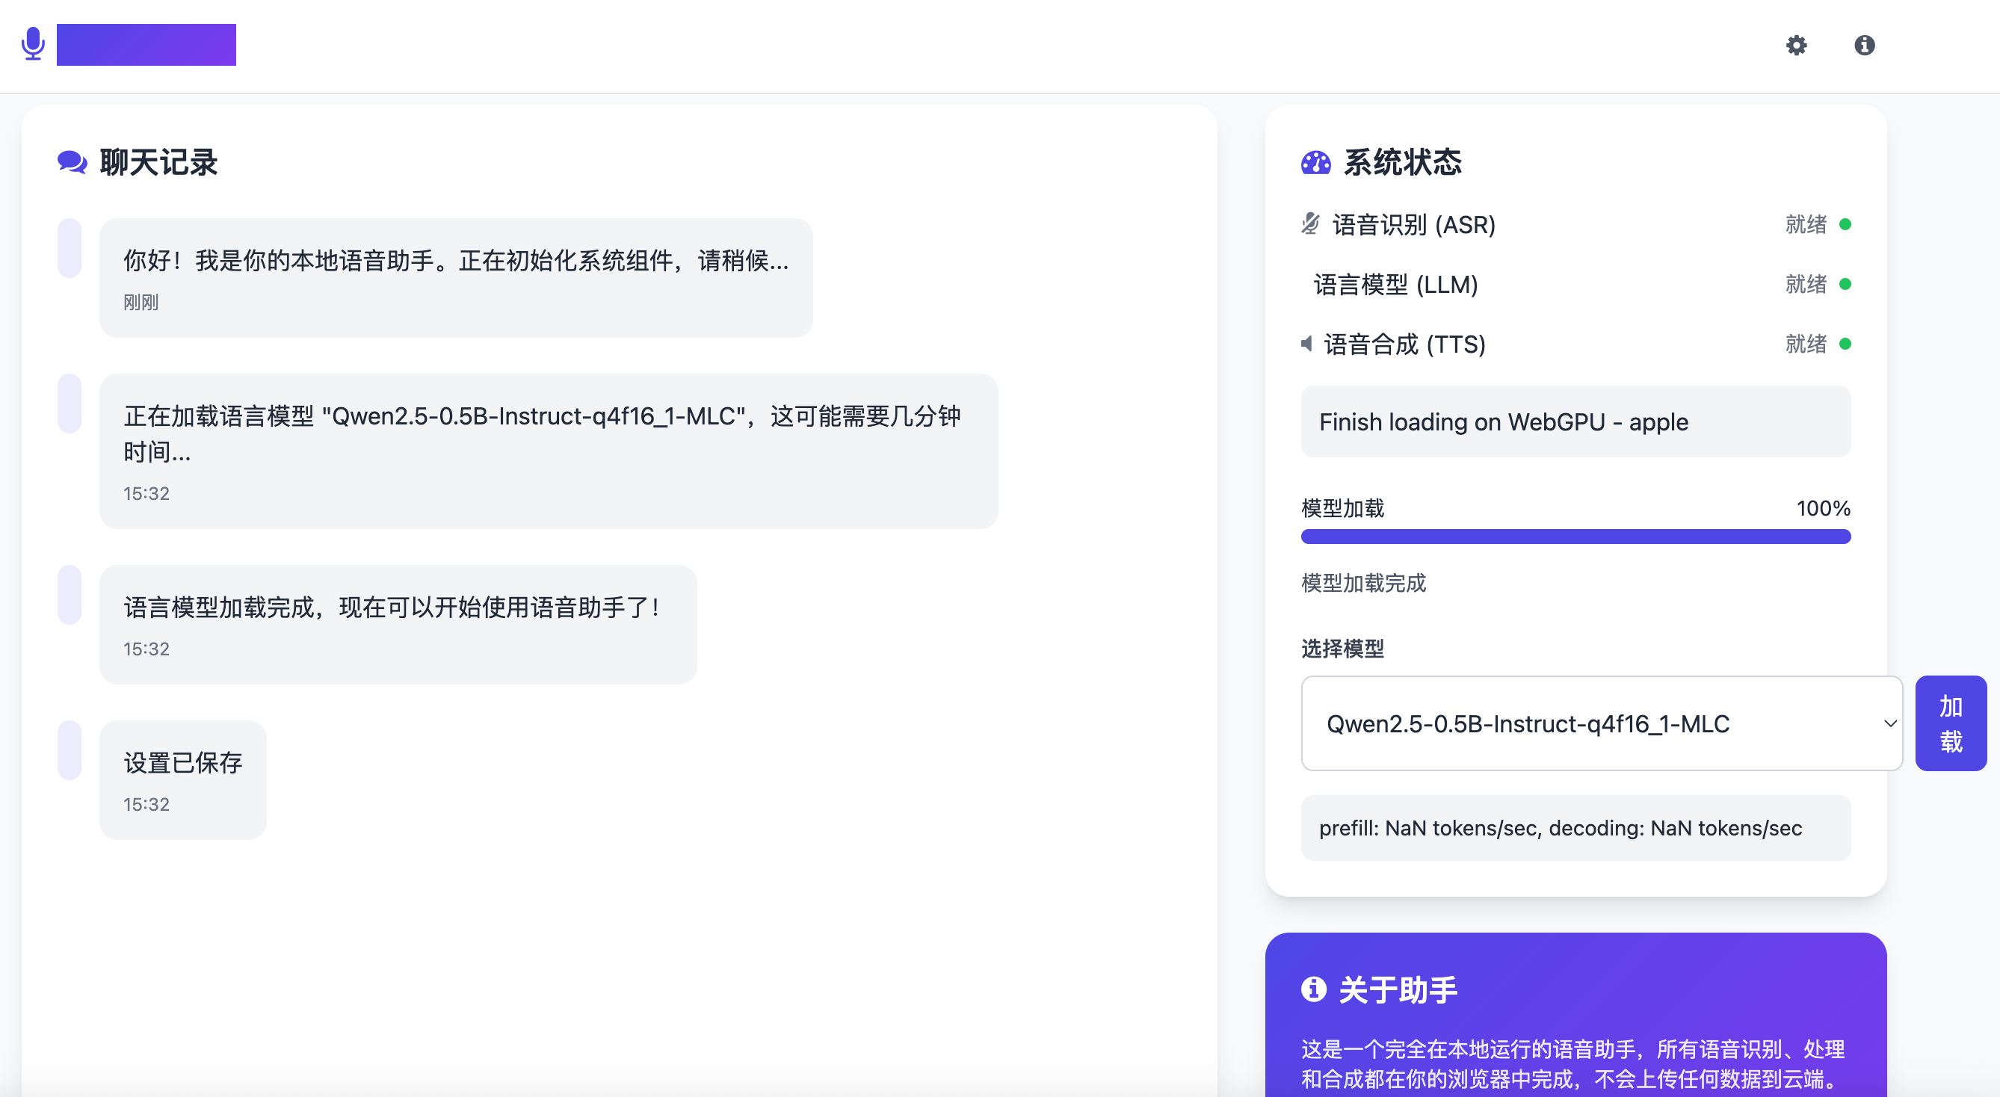Click the TTS speaker icon

pyautogui.click(x=1306, y=343)
